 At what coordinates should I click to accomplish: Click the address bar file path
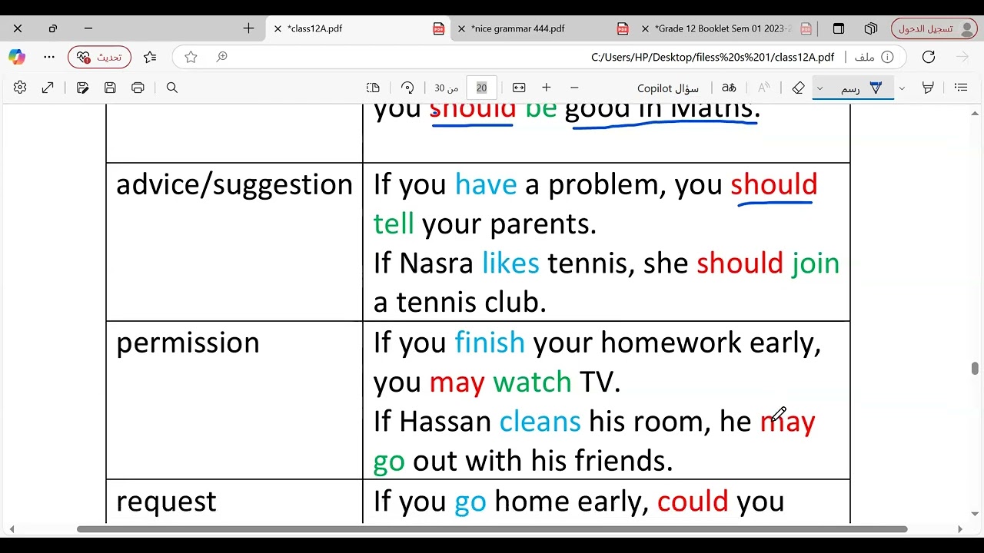(713, 57)
